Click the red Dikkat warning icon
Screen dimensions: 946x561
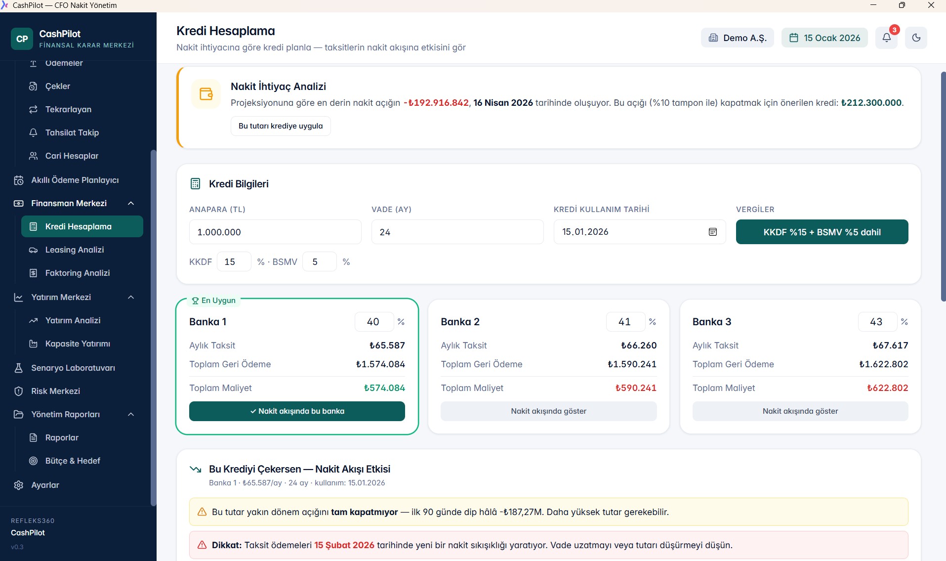(202, 545)
